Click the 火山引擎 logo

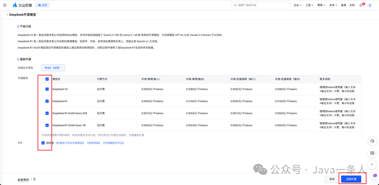coord(23,5)
